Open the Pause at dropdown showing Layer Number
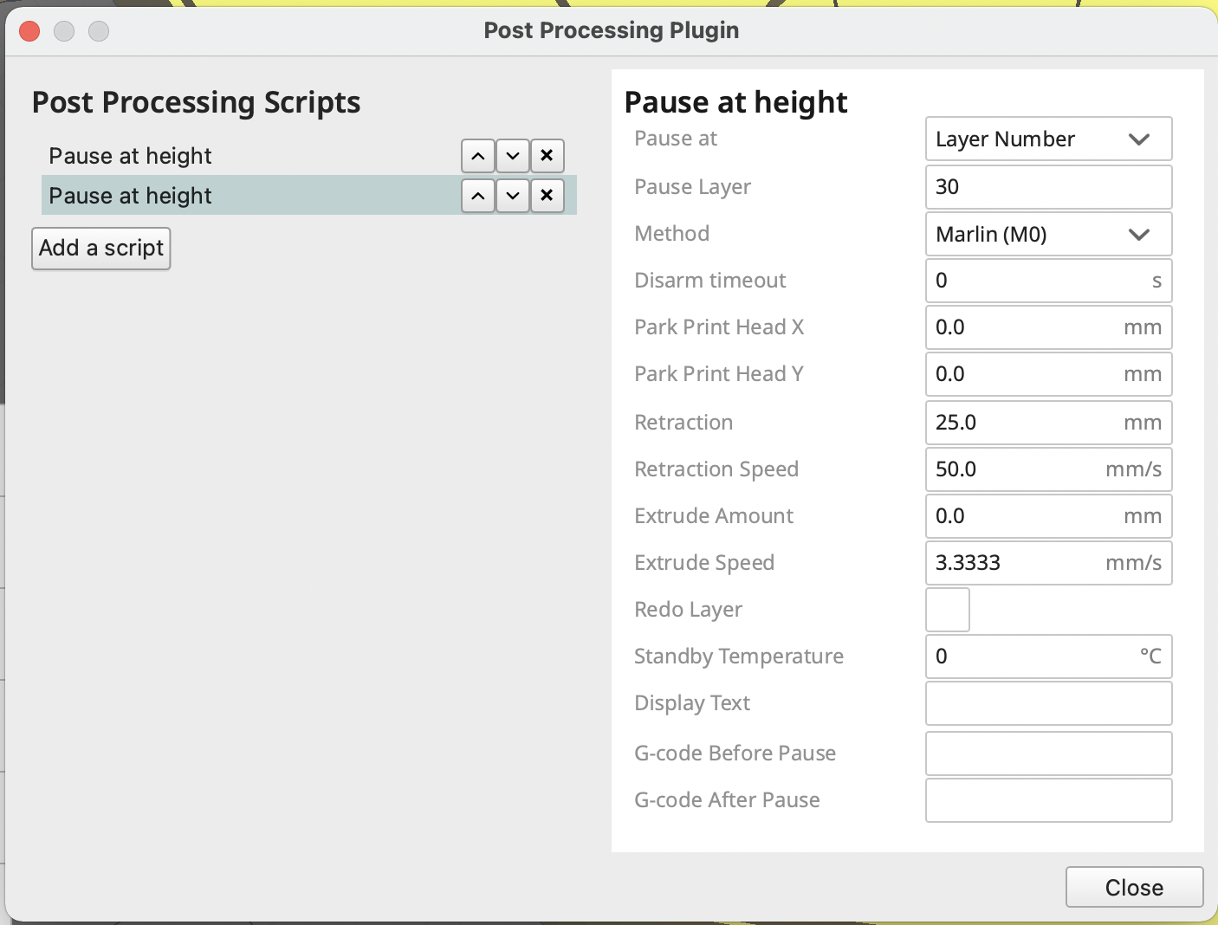Image resolution: width=1218 pixels, height=925 pixels. click(x=1048, y=139)
